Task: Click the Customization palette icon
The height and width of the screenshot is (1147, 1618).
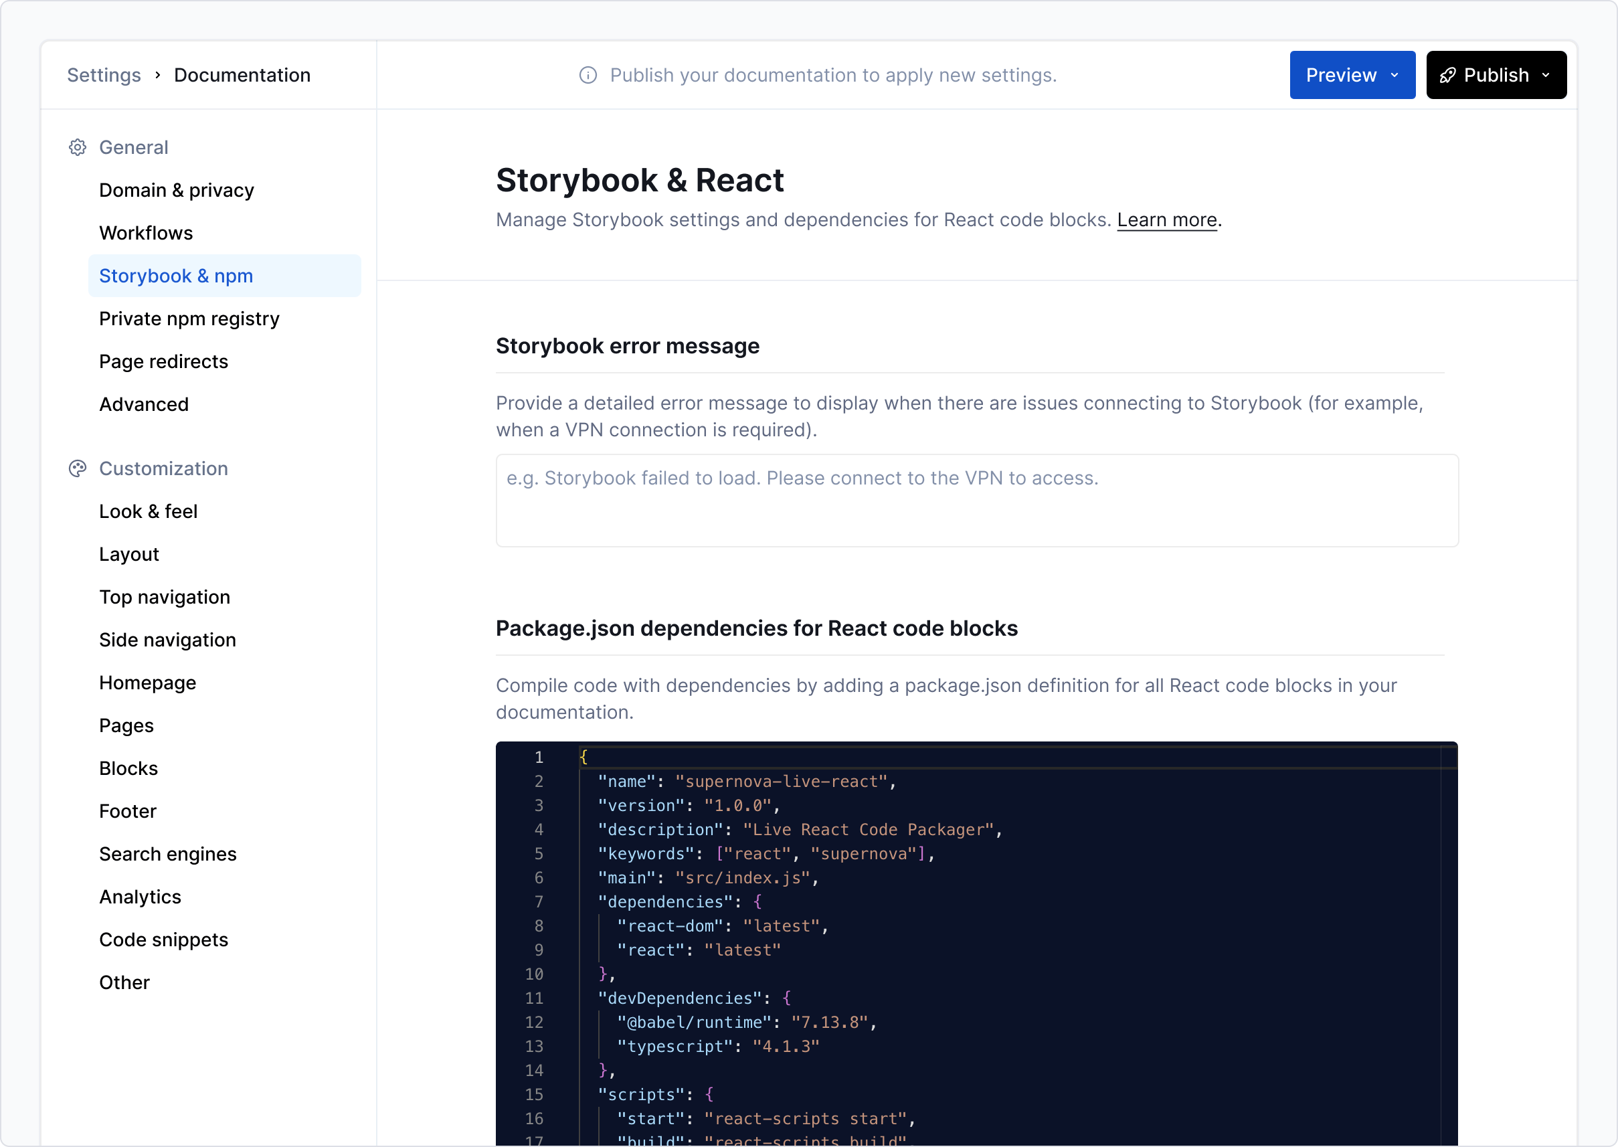Action: [78, 468]
